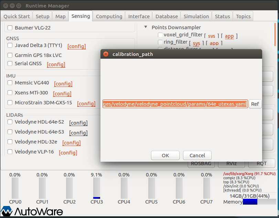Screen dimensions: 279x218
Task: Enable Serial GNSS checkbox
Action: 10,64
